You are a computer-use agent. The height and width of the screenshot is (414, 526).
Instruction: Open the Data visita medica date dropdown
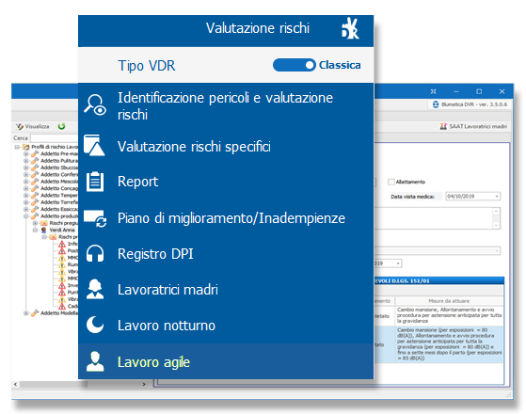click(497, 197)
